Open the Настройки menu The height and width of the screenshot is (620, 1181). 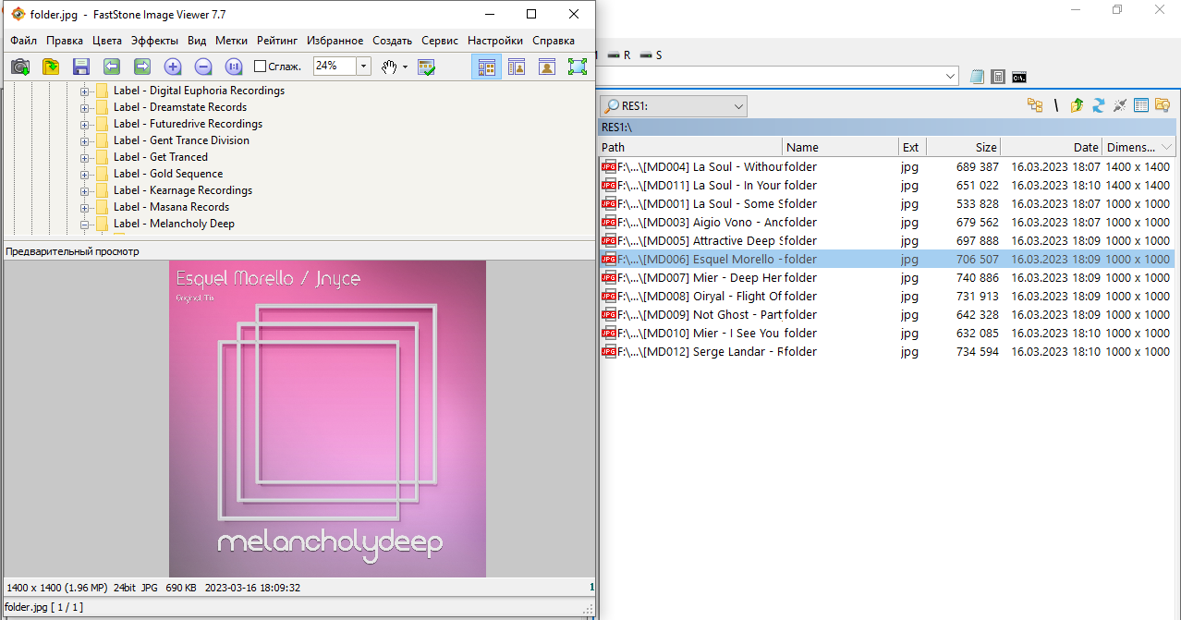click(495, 41)
